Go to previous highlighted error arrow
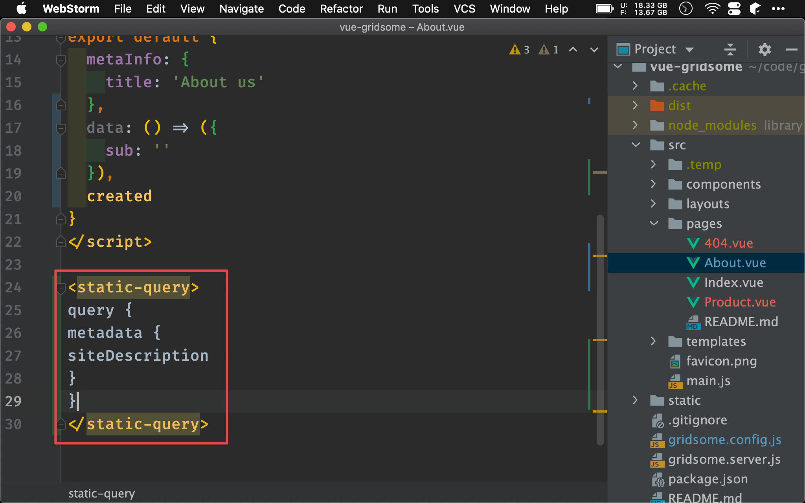 tap(573, 50)
